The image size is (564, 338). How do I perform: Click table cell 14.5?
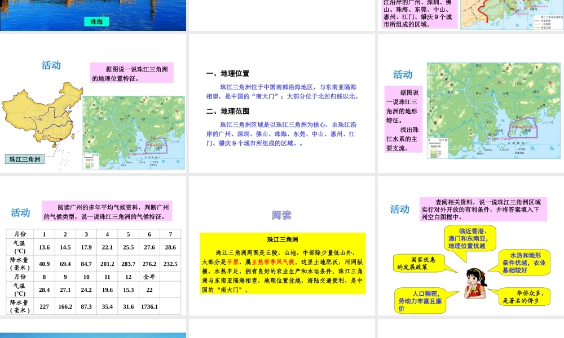(65, 247)
